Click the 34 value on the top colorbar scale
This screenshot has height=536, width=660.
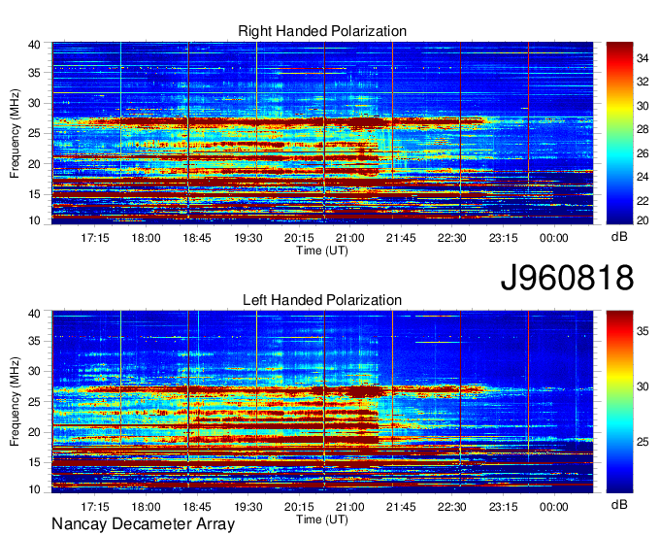(643, 58)
